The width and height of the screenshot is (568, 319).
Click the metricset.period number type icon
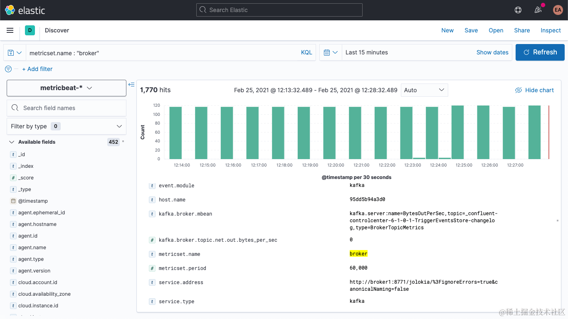click(x=153, y=268)
